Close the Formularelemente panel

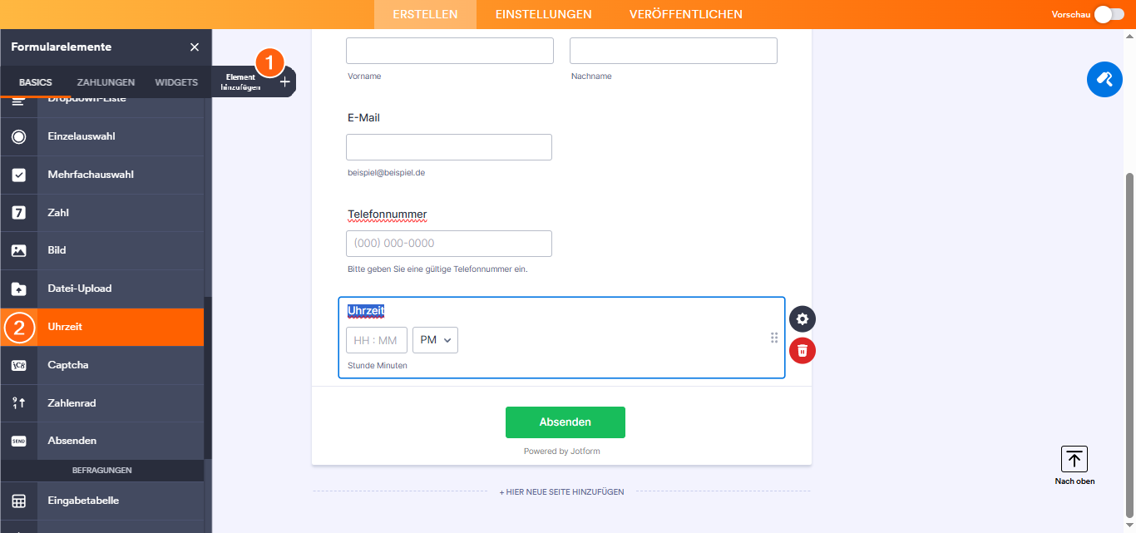pos(195,47)
